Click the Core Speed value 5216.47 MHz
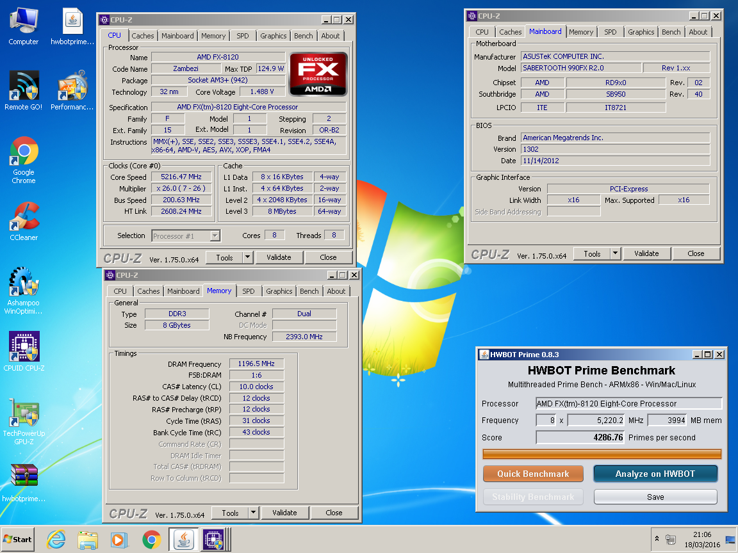 [x=181, y=177]
